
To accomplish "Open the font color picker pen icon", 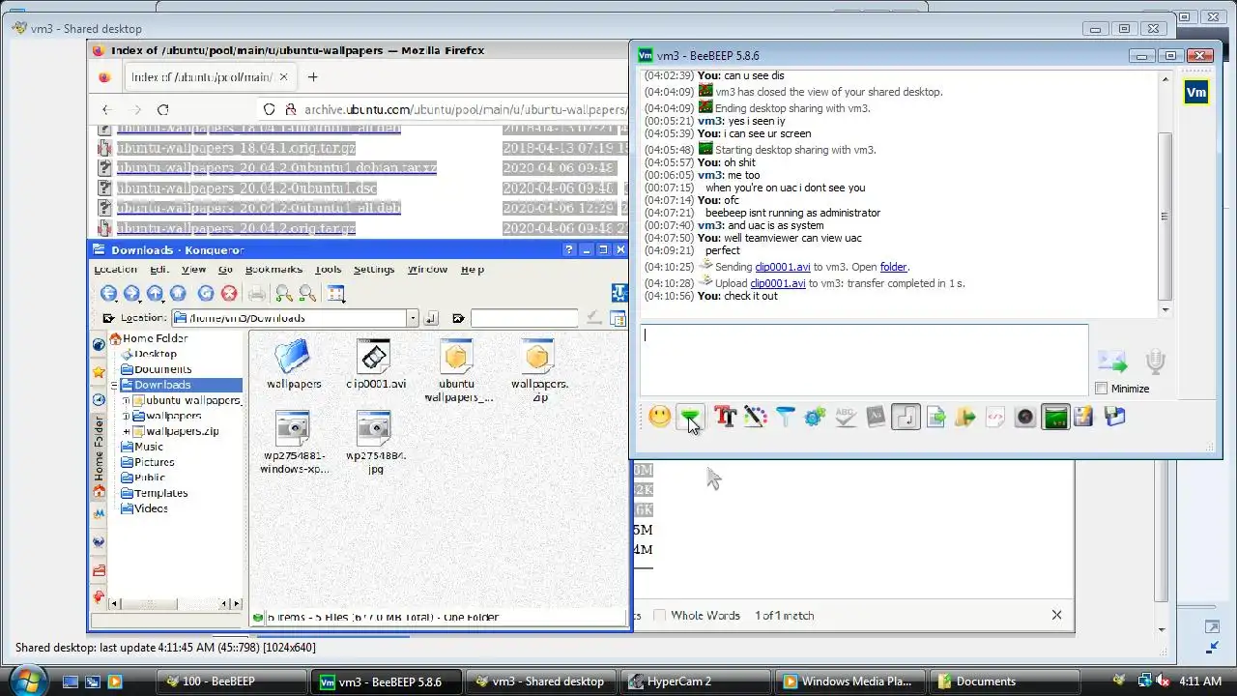I will (755, 417).
